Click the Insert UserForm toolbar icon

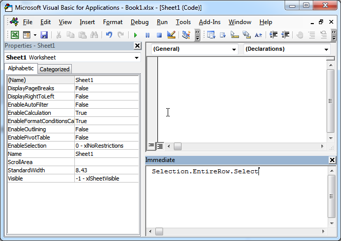27,35
